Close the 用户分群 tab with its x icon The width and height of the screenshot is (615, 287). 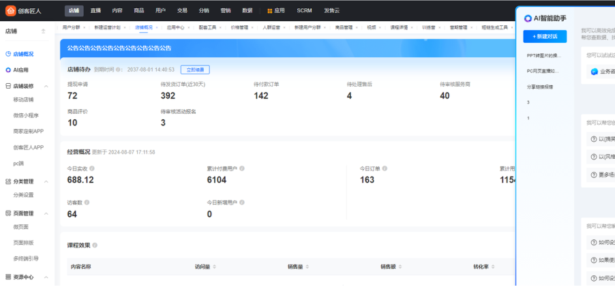83,28
